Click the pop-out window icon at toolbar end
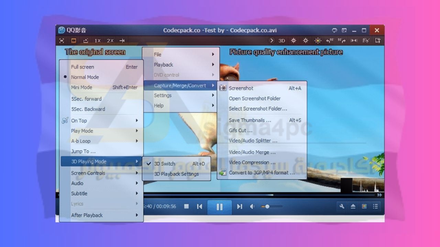 (x=378, y=40)
